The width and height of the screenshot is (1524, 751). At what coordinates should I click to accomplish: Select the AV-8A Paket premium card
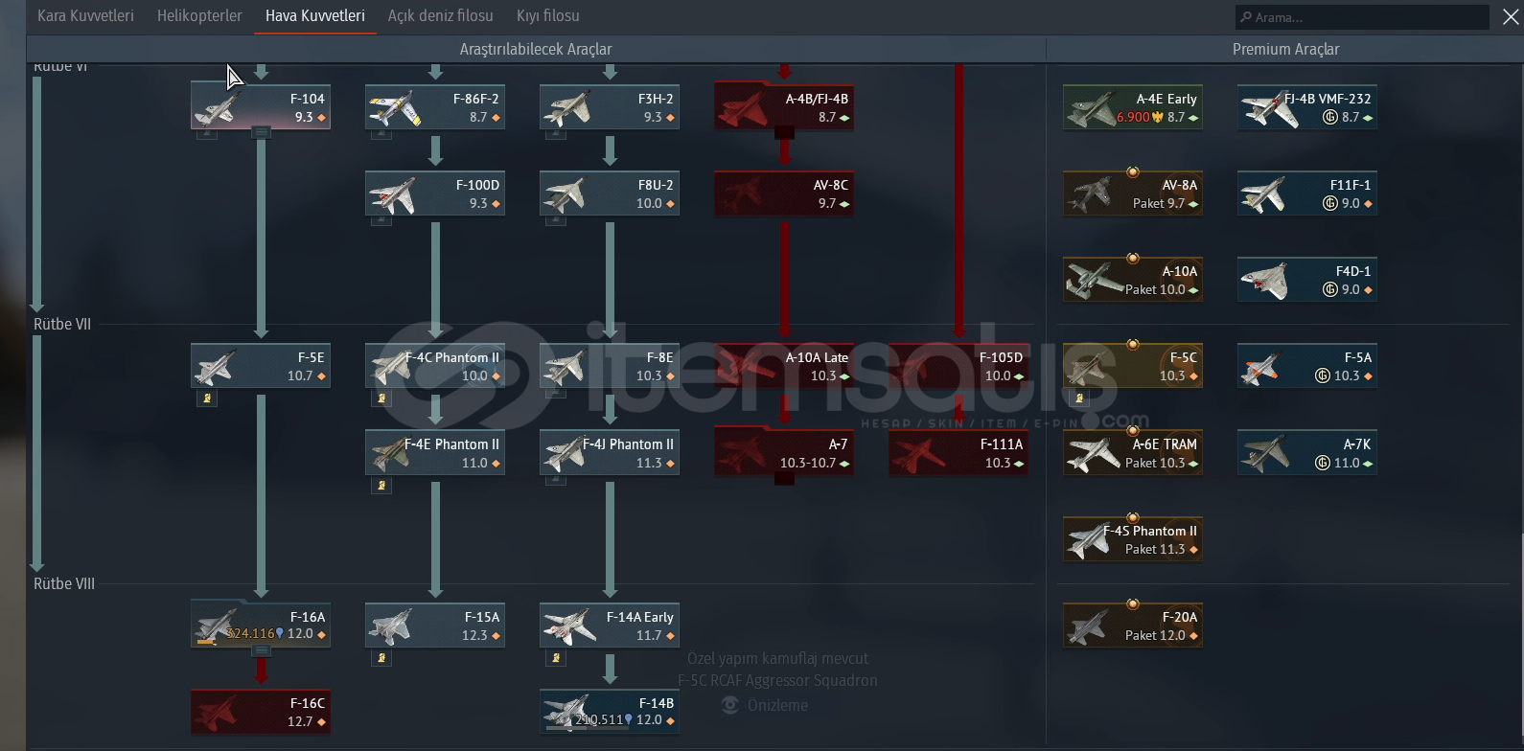(x=1133, y=193)
